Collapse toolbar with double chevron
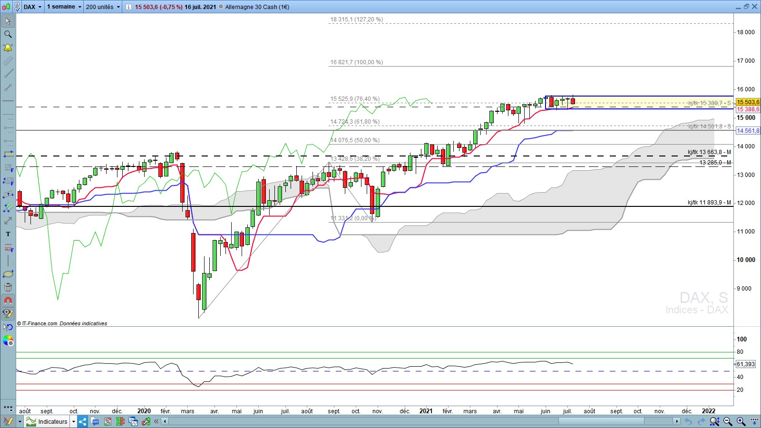 coord(156,421)
